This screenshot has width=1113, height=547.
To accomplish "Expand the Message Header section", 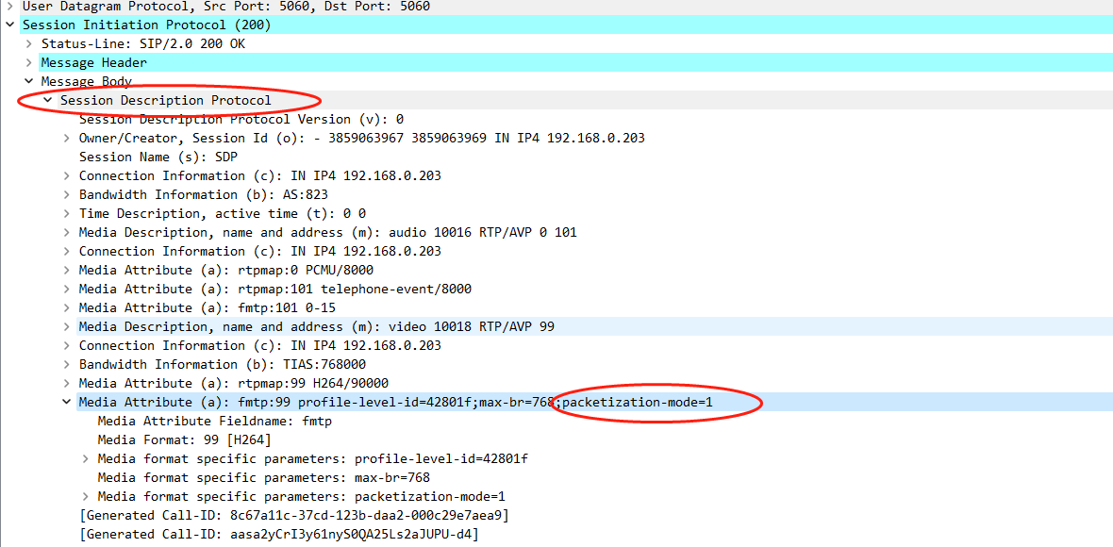I will tap(28, 62).
